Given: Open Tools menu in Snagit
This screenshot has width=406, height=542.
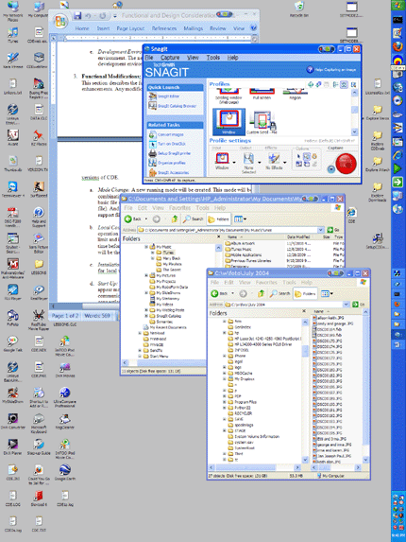Looking at the screenshot, I should (212, 58).
